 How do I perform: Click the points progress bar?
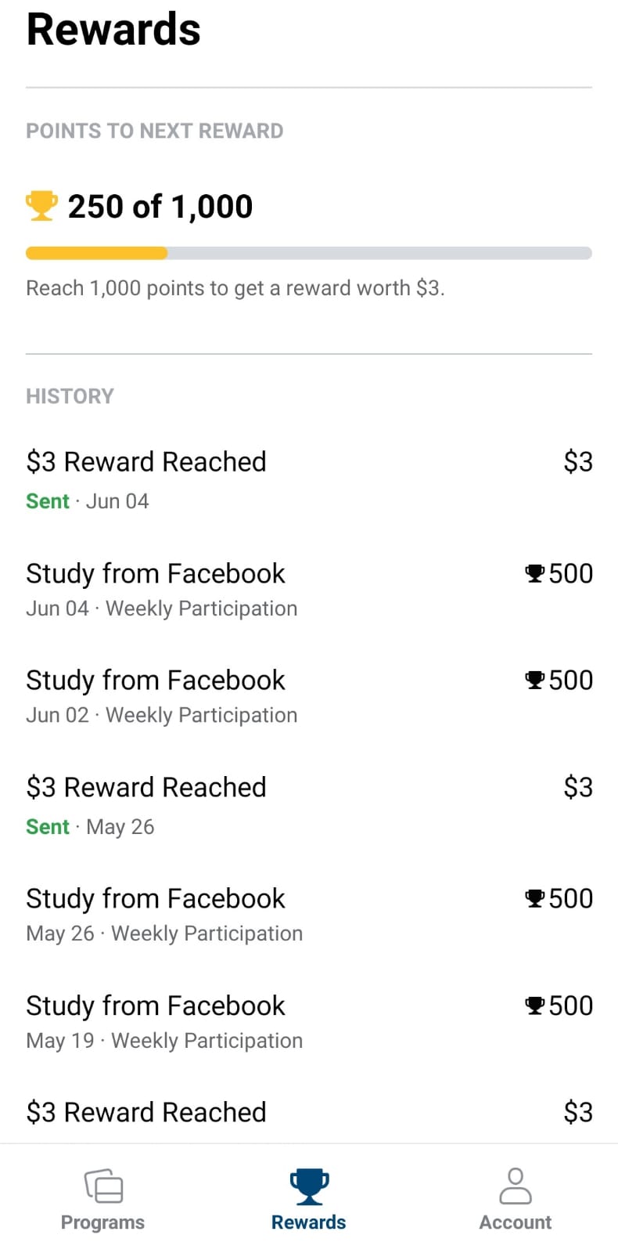coord(308,253)
